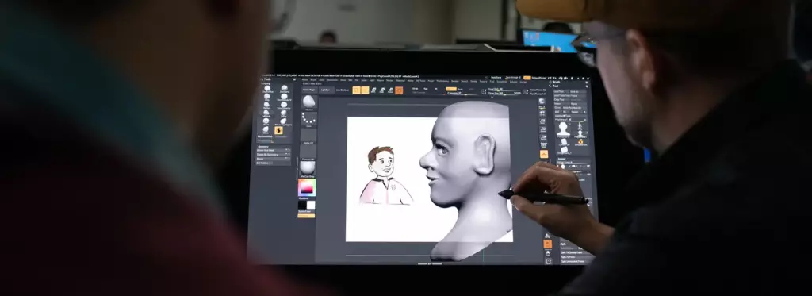Open the gray MatCap material sphere

308,167
